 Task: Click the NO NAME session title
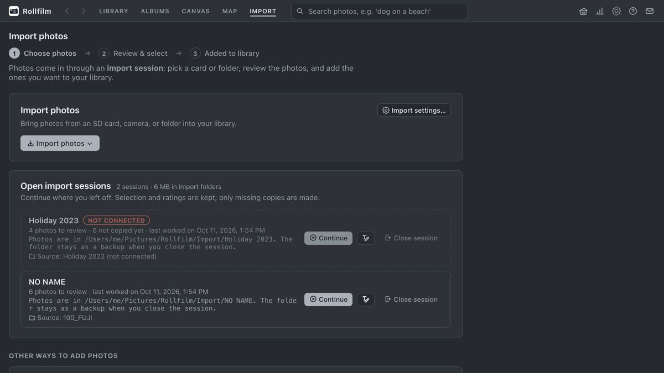(47, 282)
